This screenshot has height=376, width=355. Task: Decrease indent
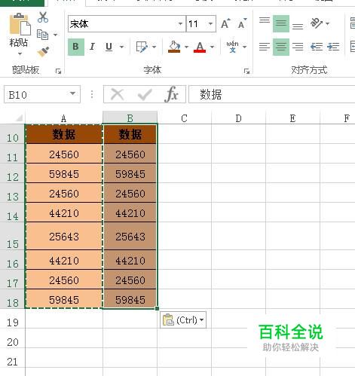(317, 47)
